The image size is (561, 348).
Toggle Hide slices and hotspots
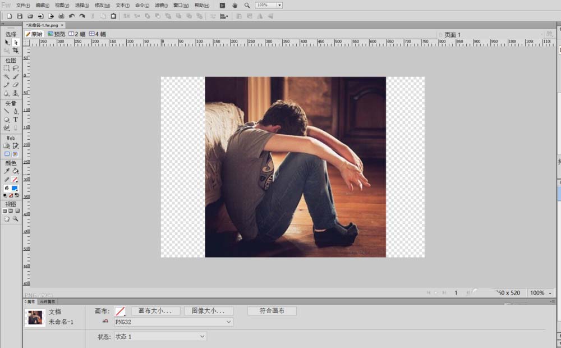(7, 154)
